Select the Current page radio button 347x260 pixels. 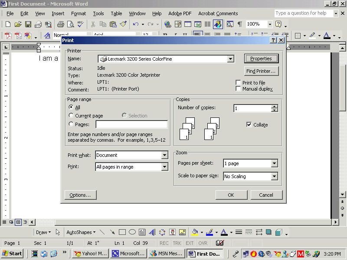(x=71, y=116)
